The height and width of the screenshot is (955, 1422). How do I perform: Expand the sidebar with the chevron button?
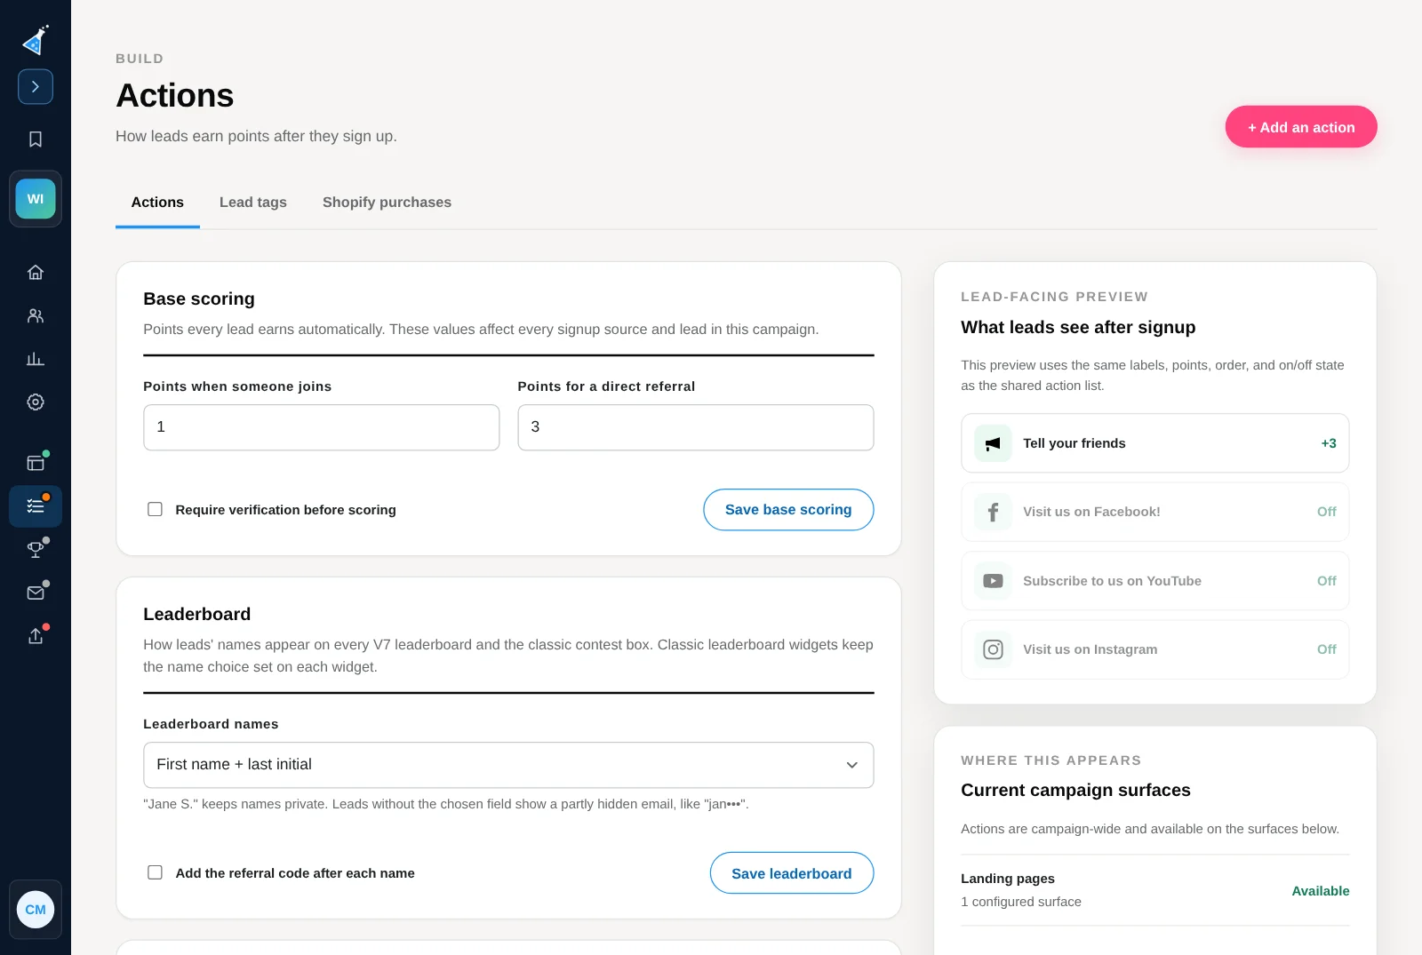pos(36,86)
